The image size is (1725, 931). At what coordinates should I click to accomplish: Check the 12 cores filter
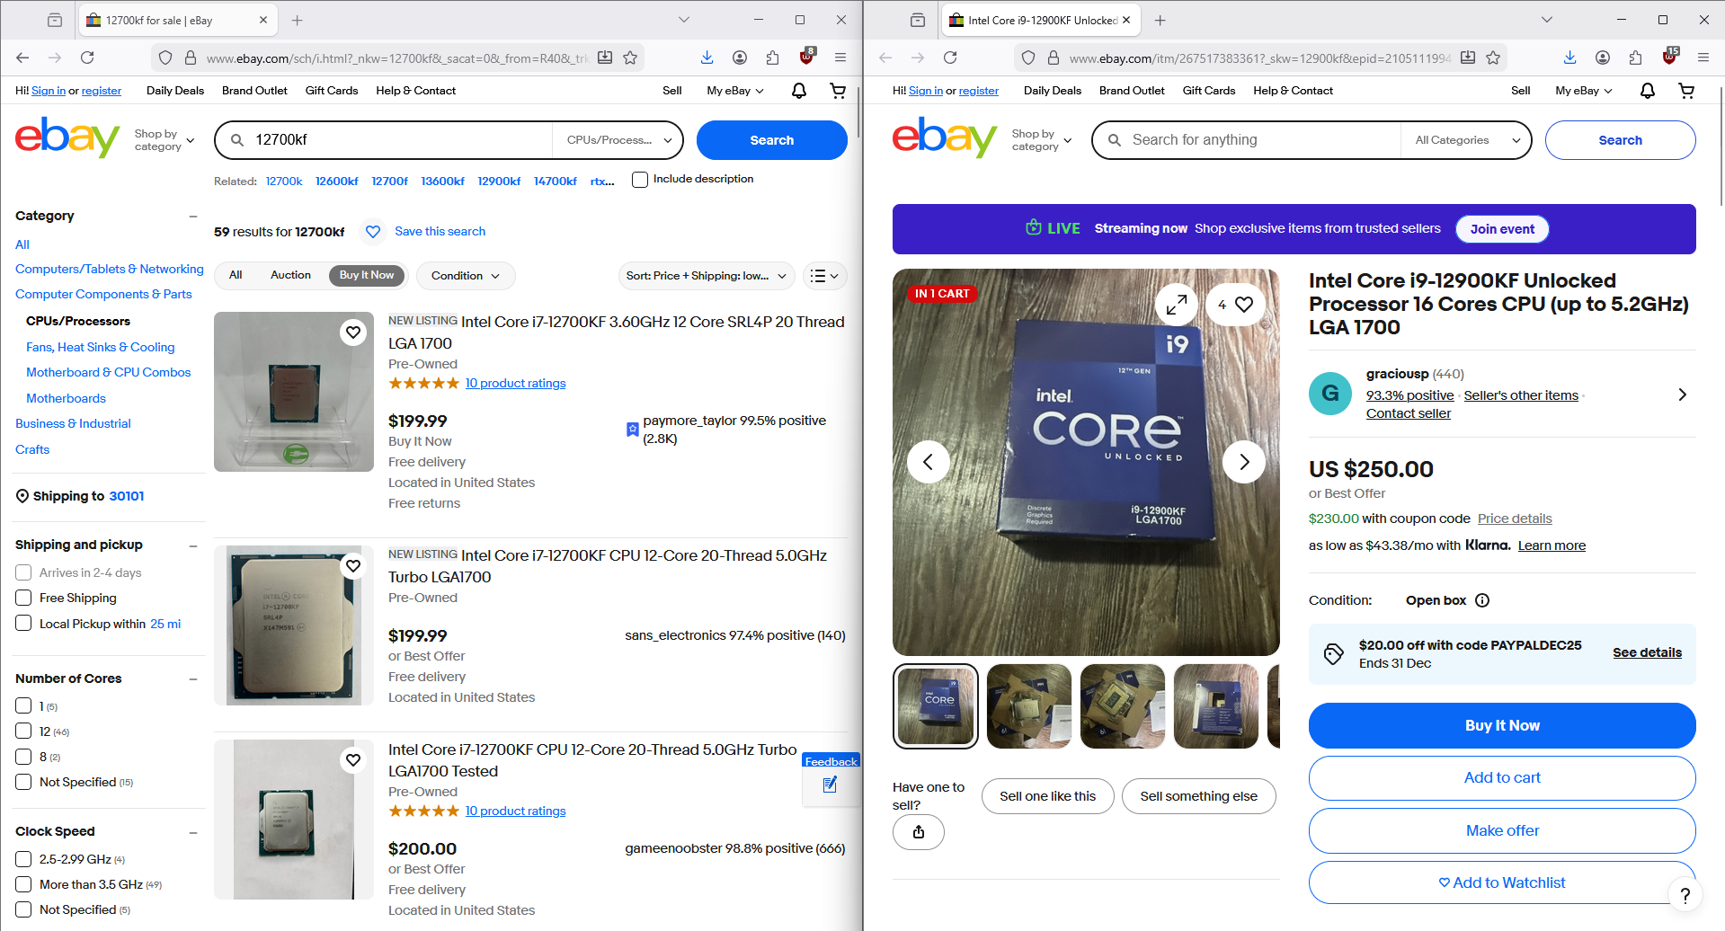tap(23, 731)
